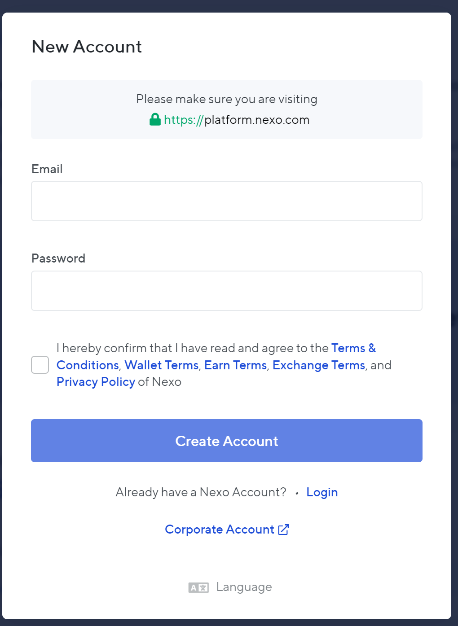Click the platform.nexo.com URL text
Image resolution: width=458 pixels, height=626 pixels.
(x=256, y=120)
